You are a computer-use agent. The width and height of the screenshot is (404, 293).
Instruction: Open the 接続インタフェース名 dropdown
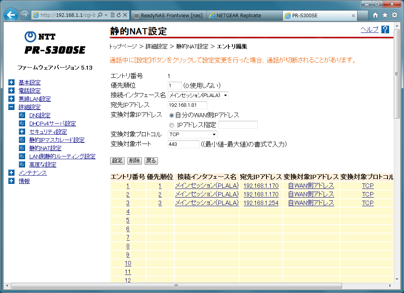198,95
